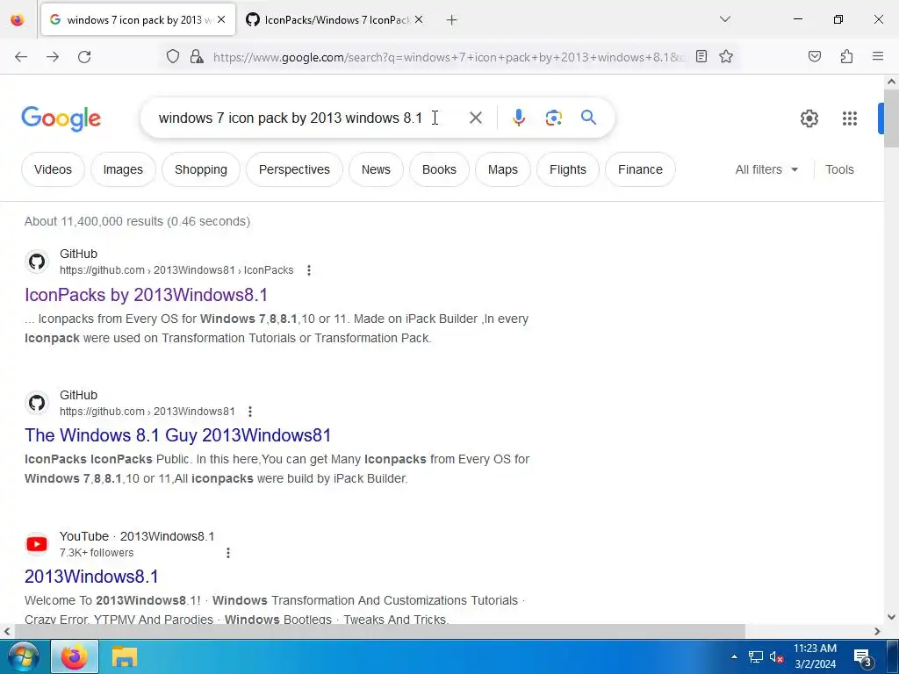Open the search Tools button
The width and height of the screenshot is (899, 674).
[x=839, y=169]
